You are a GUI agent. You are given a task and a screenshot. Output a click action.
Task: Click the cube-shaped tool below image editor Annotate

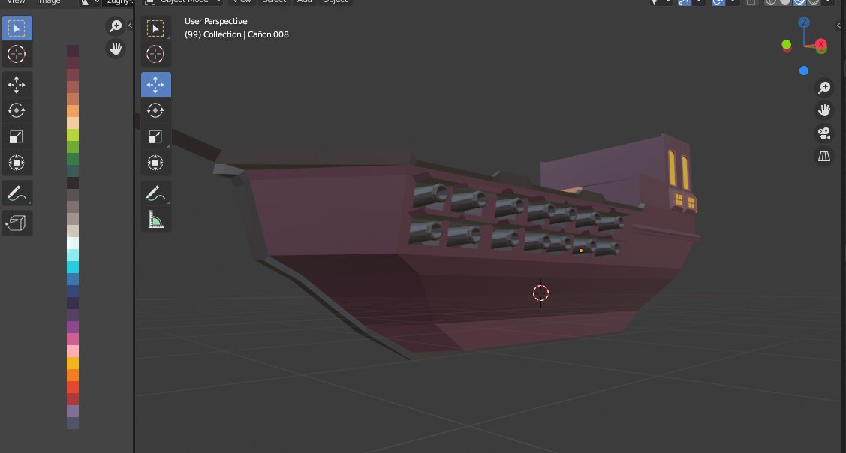(x=17, y=223)
